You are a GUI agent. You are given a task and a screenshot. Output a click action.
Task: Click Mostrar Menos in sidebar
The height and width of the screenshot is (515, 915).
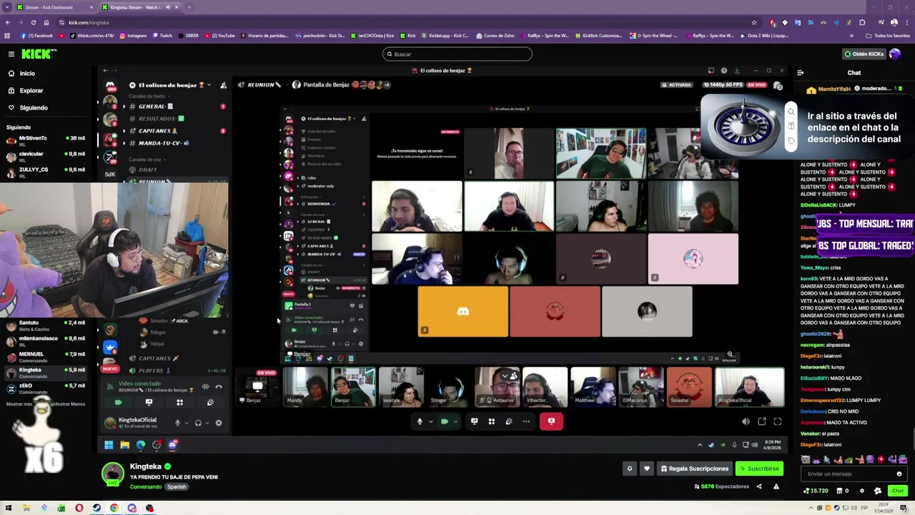[x=69, y=404]
